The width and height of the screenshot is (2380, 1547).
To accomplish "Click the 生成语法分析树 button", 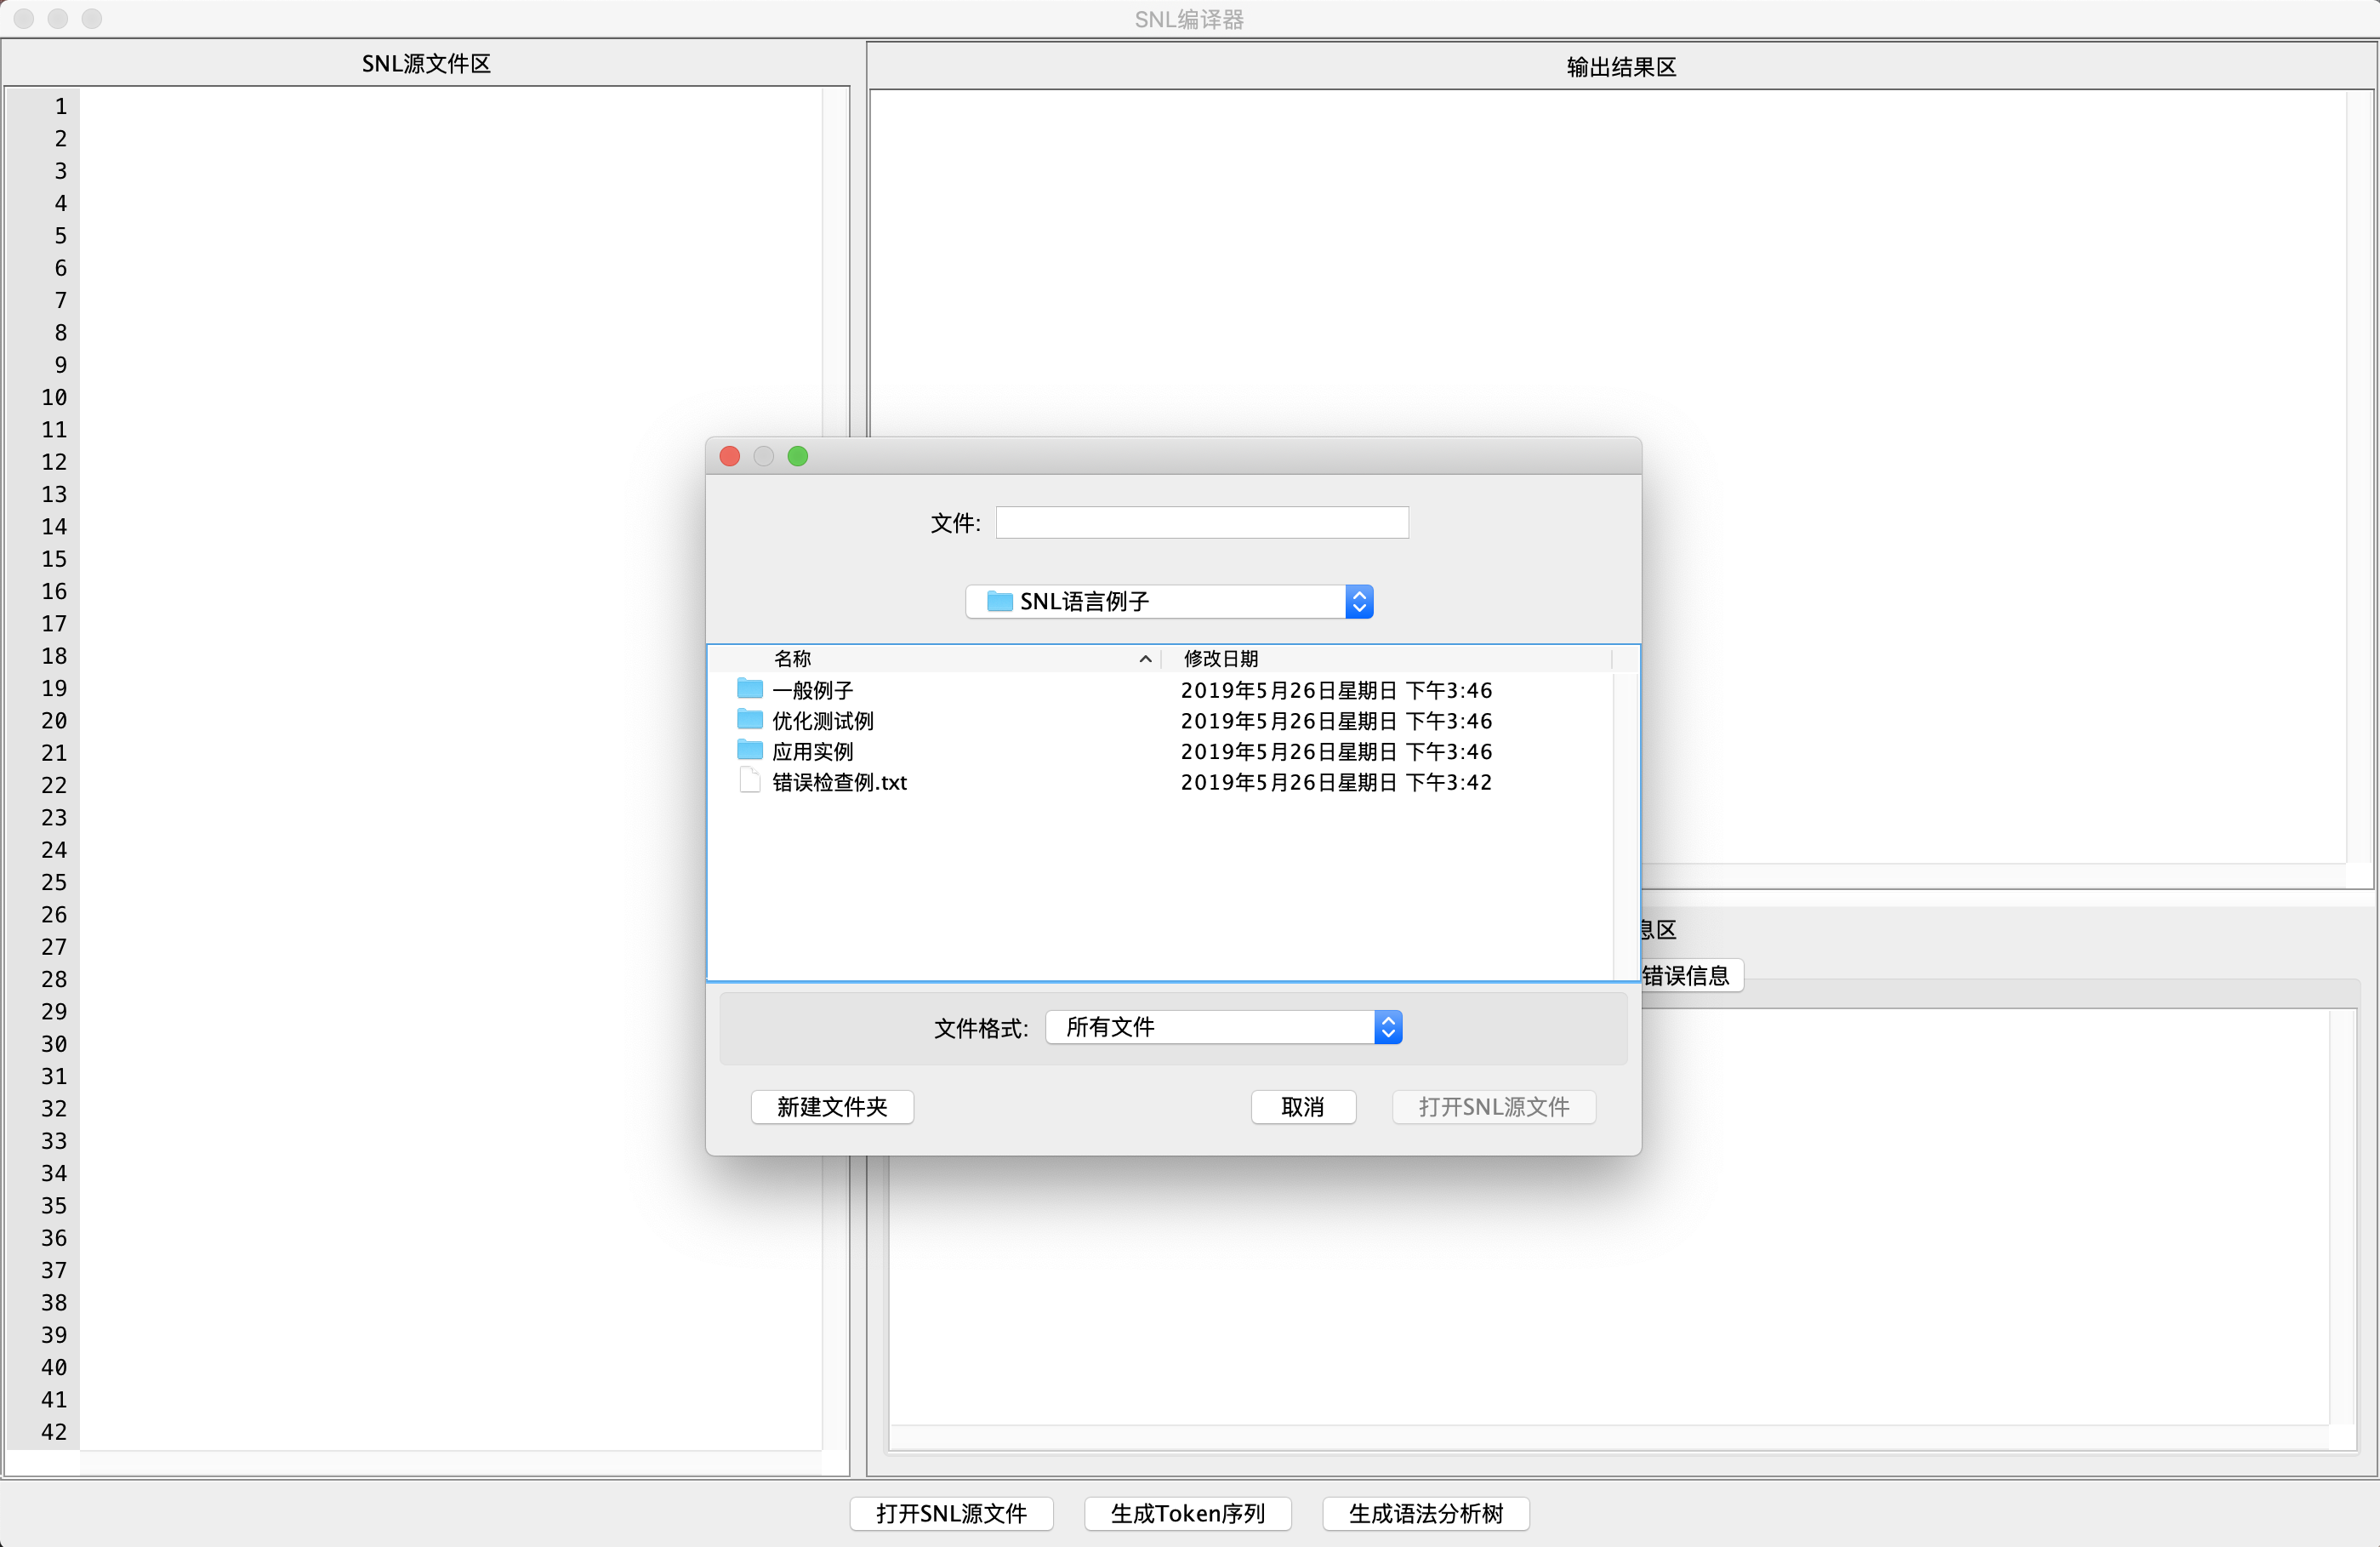I will [x=1425, y=1513].
